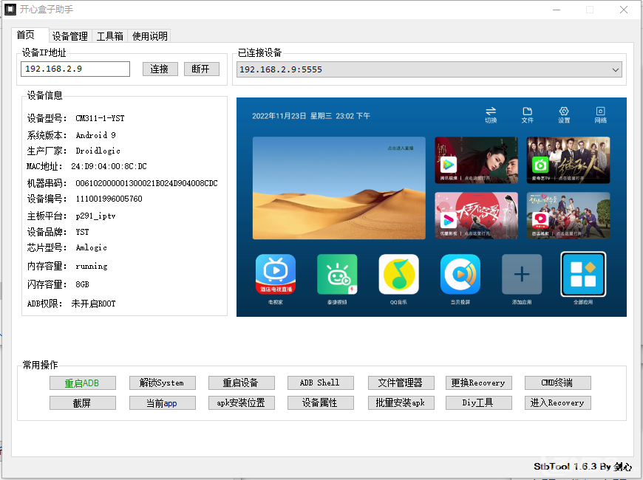The height and width of the screenshot is (480, 643).
Task: Select the device model text CM311-1-YST
Action: (100, 118)
